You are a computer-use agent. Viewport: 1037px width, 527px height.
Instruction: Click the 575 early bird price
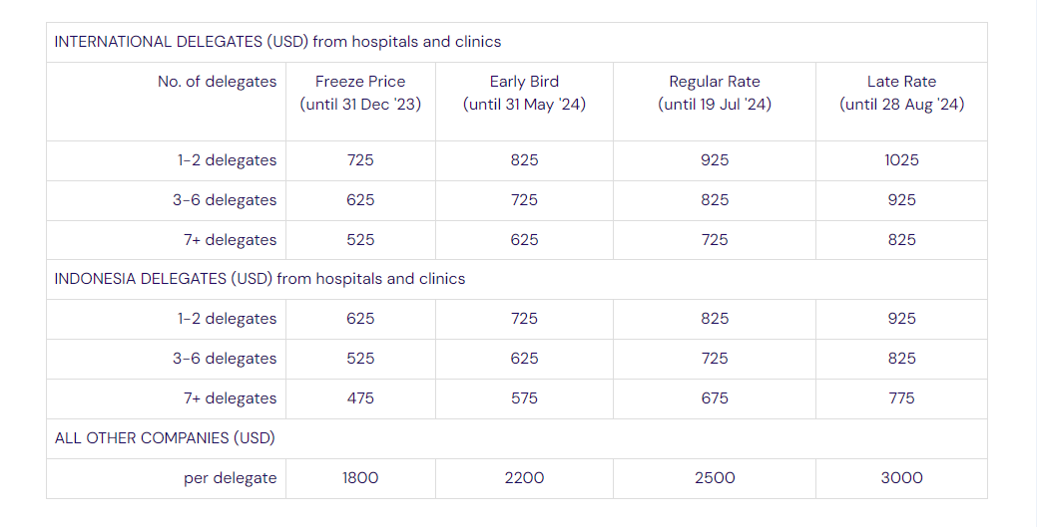[524, 398]
